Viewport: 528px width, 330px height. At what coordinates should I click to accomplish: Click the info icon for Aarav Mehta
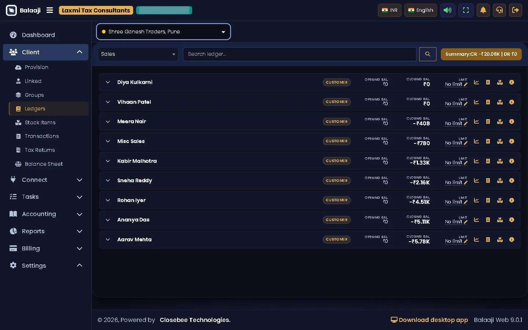pos(511,240)
